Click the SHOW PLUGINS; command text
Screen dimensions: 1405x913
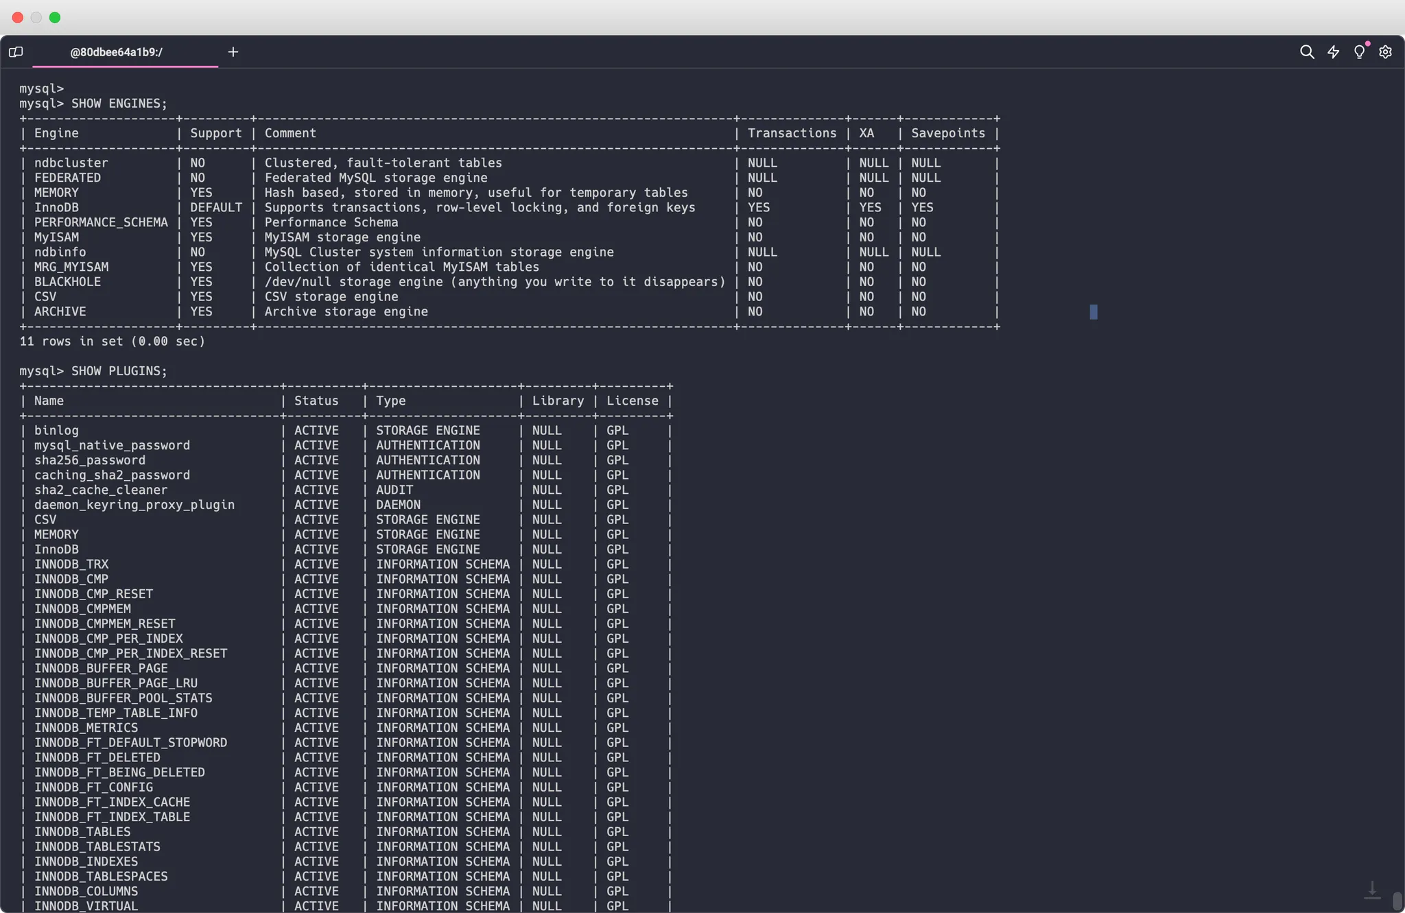[119, 371]
